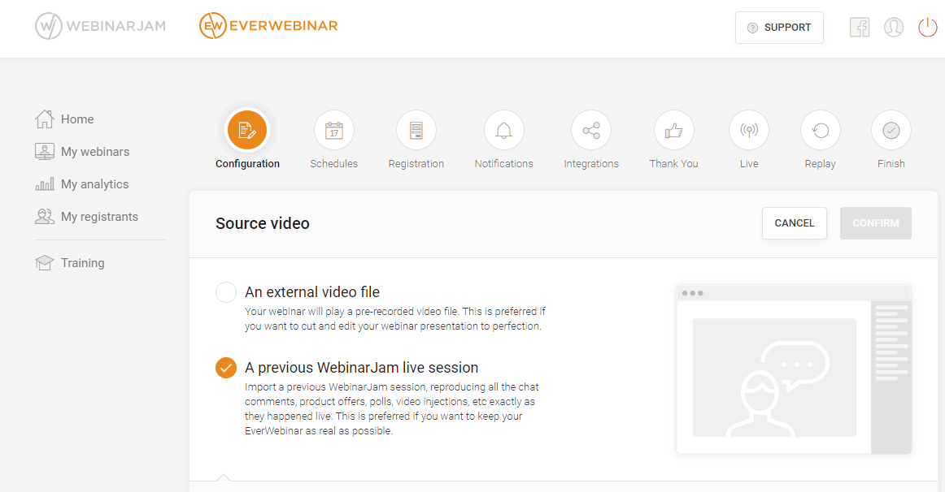Open the Registration step icon
This screenshot has height=492, width=945.
point(416,130)
